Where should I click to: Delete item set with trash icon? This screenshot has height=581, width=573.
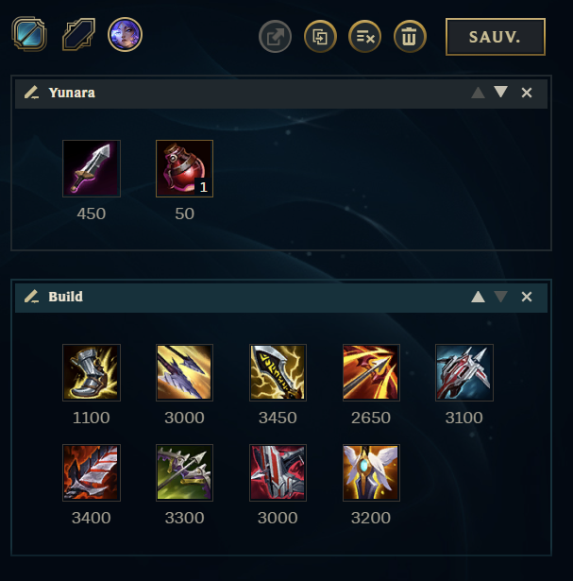tap(410, 36)
